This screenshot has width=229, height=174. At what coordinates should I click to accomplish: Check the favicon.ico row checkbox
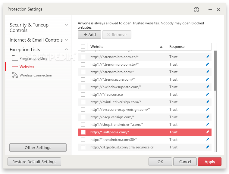click(x=83, y=95)
